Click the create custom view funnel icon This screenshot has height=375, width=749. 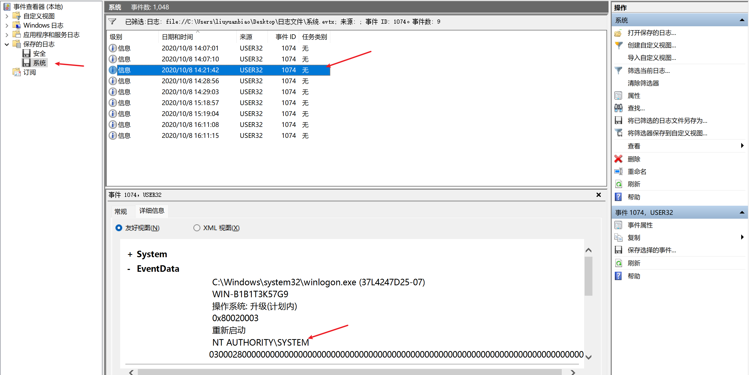point(618,45)
